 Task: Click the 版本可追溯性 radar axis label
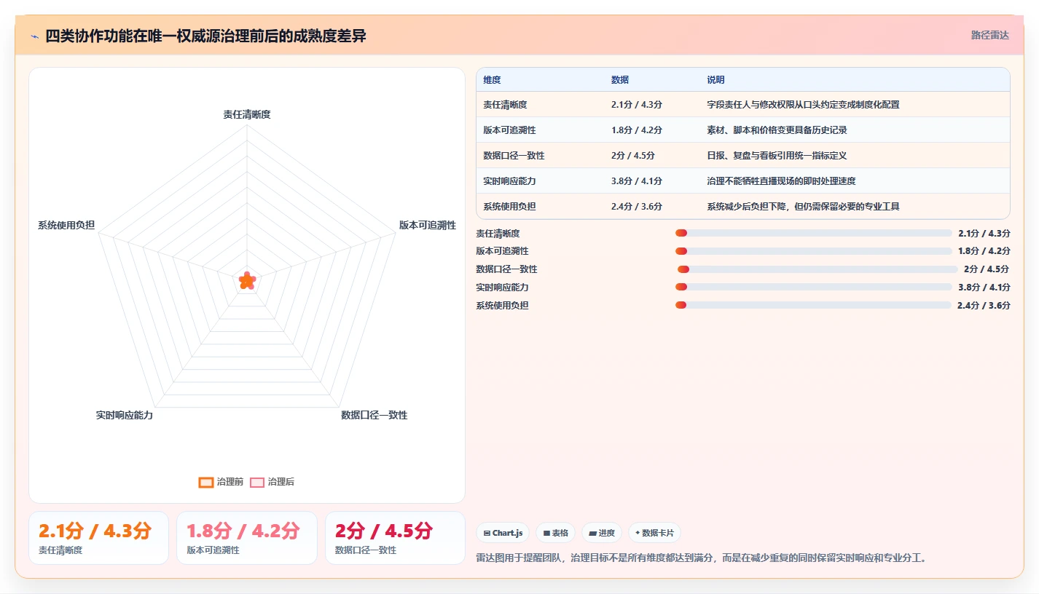click(428, 225)
